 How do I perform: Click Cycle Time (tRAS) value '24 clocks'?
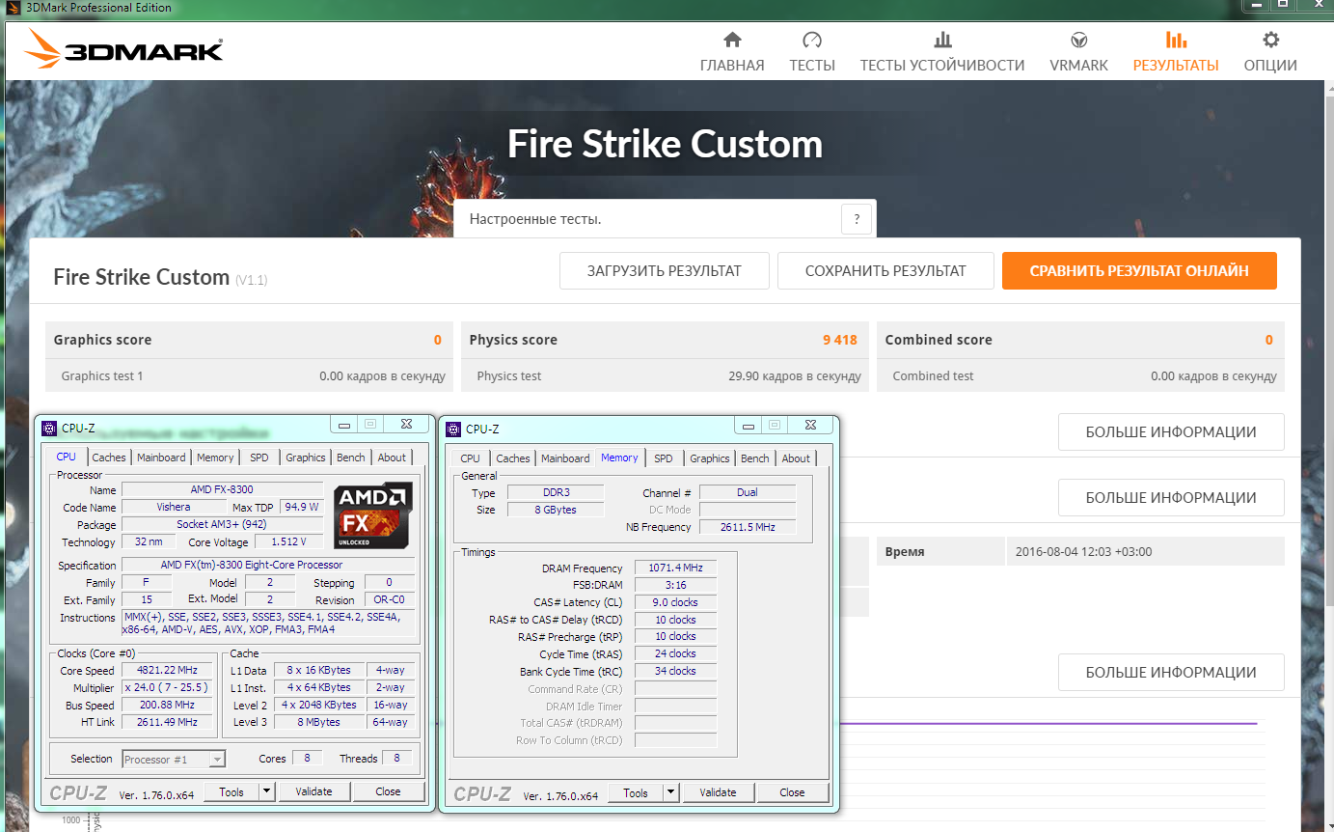(x=675, y=653)
